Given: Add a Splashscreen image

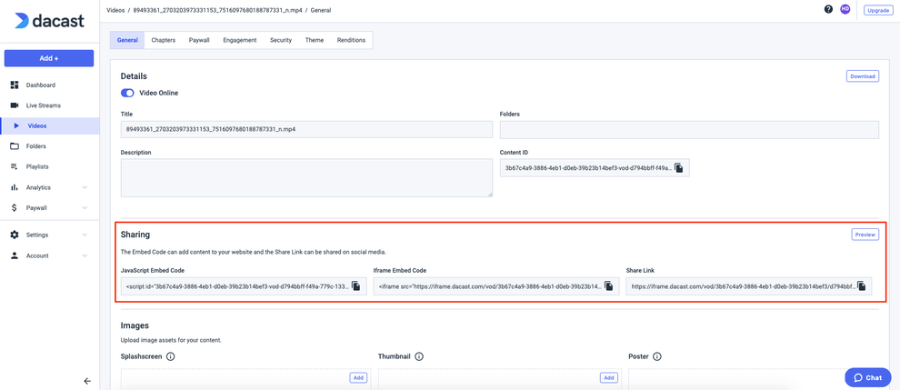Looking at the screenshot, I should coord(359,377).
